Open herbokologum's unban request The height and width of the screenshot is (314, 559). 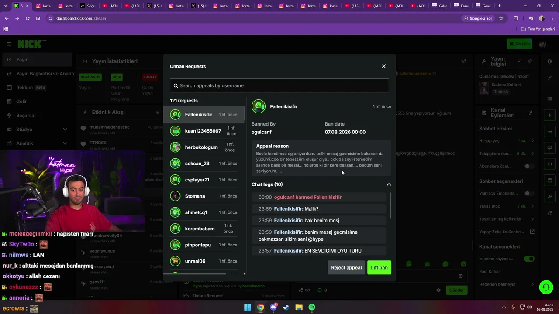pyautogui.click(x=204, y=147)
